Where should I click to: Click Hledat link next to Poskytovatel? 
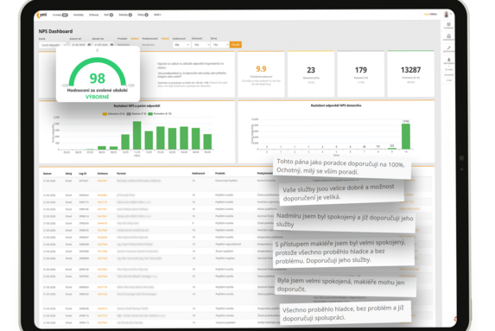click(165, 39)
